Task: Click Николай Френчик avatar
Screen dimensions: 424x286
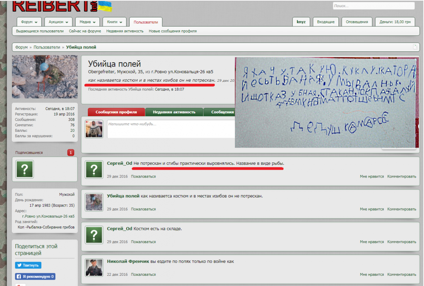Action: coord(94,268)
